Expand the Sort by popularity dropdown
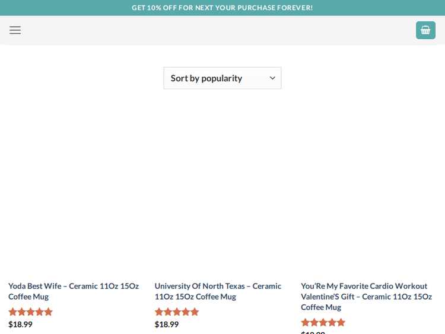This screenshot has width=445, height=334. point(222,78)
